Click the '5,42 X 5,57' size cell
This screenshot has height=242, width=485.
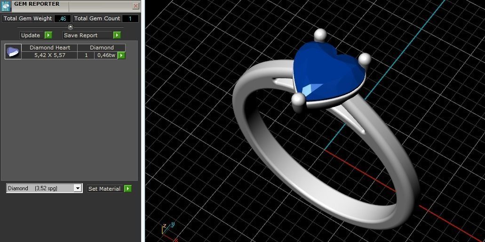(50, 56)
